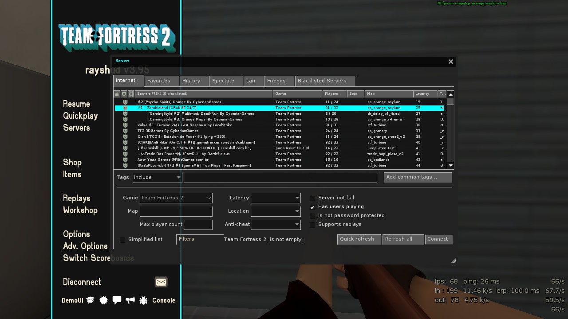Uncheck Has users playing filter
Image resolution: width=568 pixels, height=319 pixels.
pyautogui.click(x=312, y=207)
